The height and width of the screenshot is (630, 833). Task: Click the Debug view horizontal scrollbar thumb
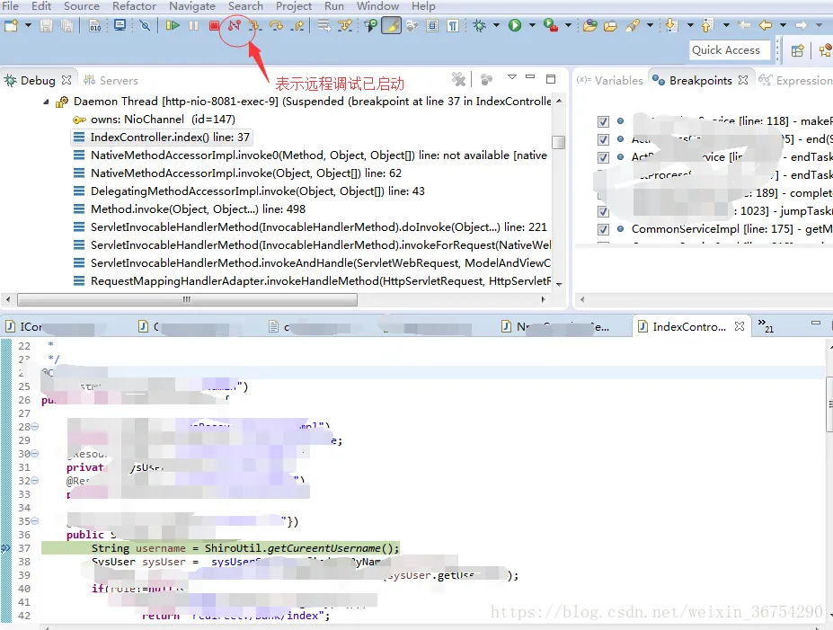pos(187,299)
